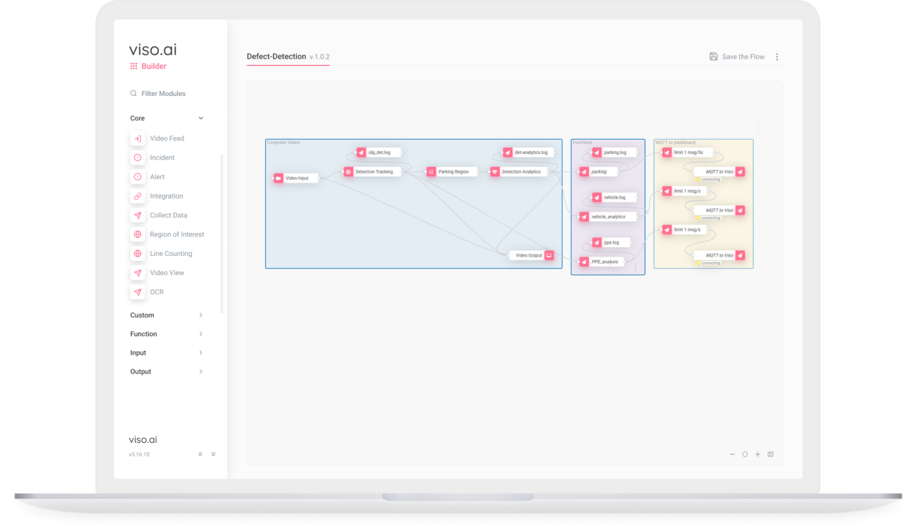Click the Detection Analytics node label
This screenshot has width=917, height=531.
point(522,172)
